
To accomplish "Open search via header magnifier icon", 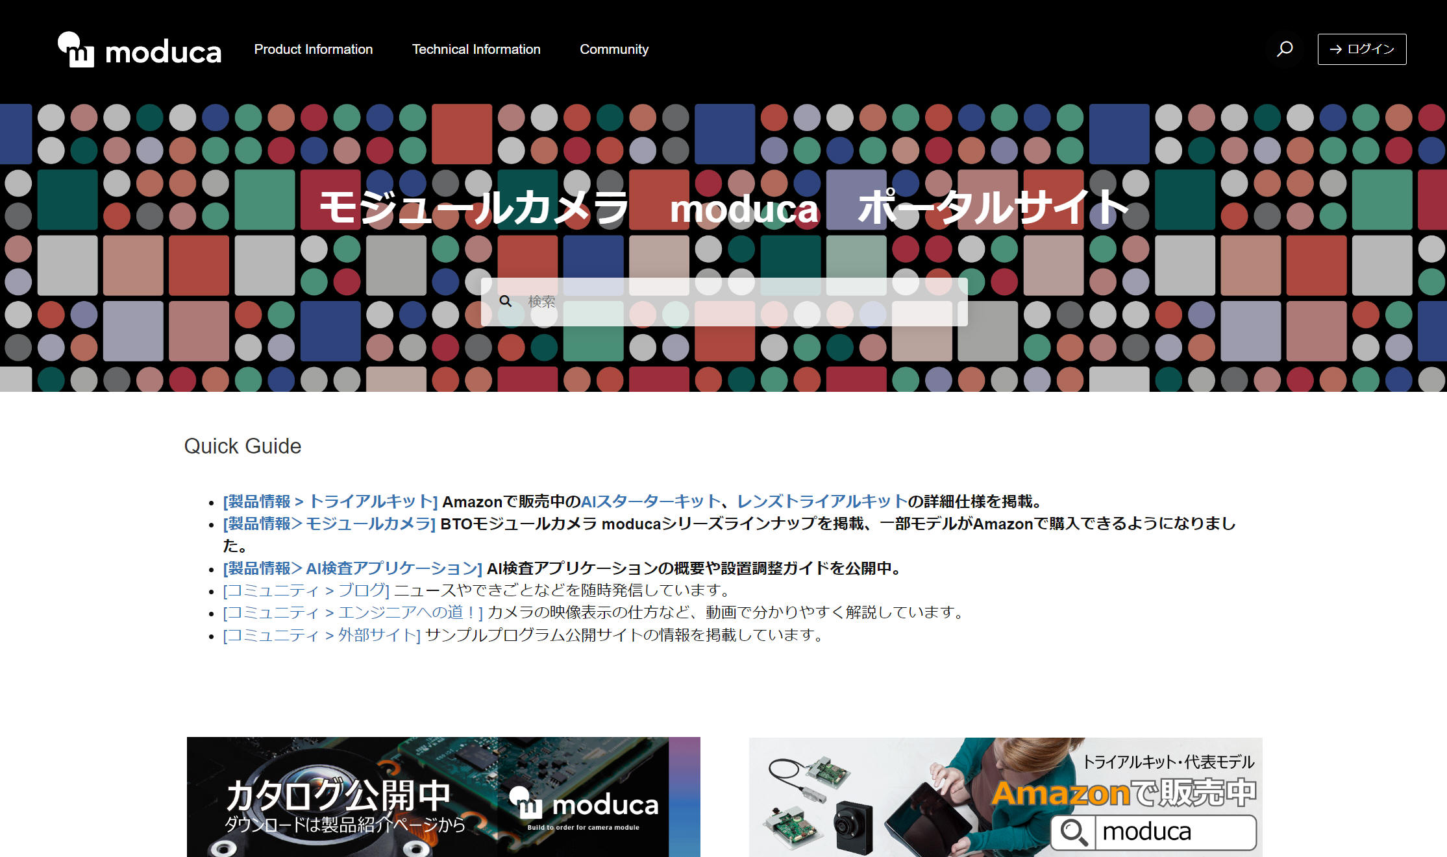I will pos(1285,49).
